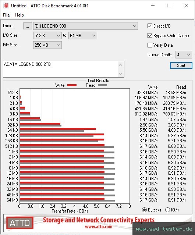
Task: Open the Queue Depth dropdown showing 4
Action: [184, 55]
